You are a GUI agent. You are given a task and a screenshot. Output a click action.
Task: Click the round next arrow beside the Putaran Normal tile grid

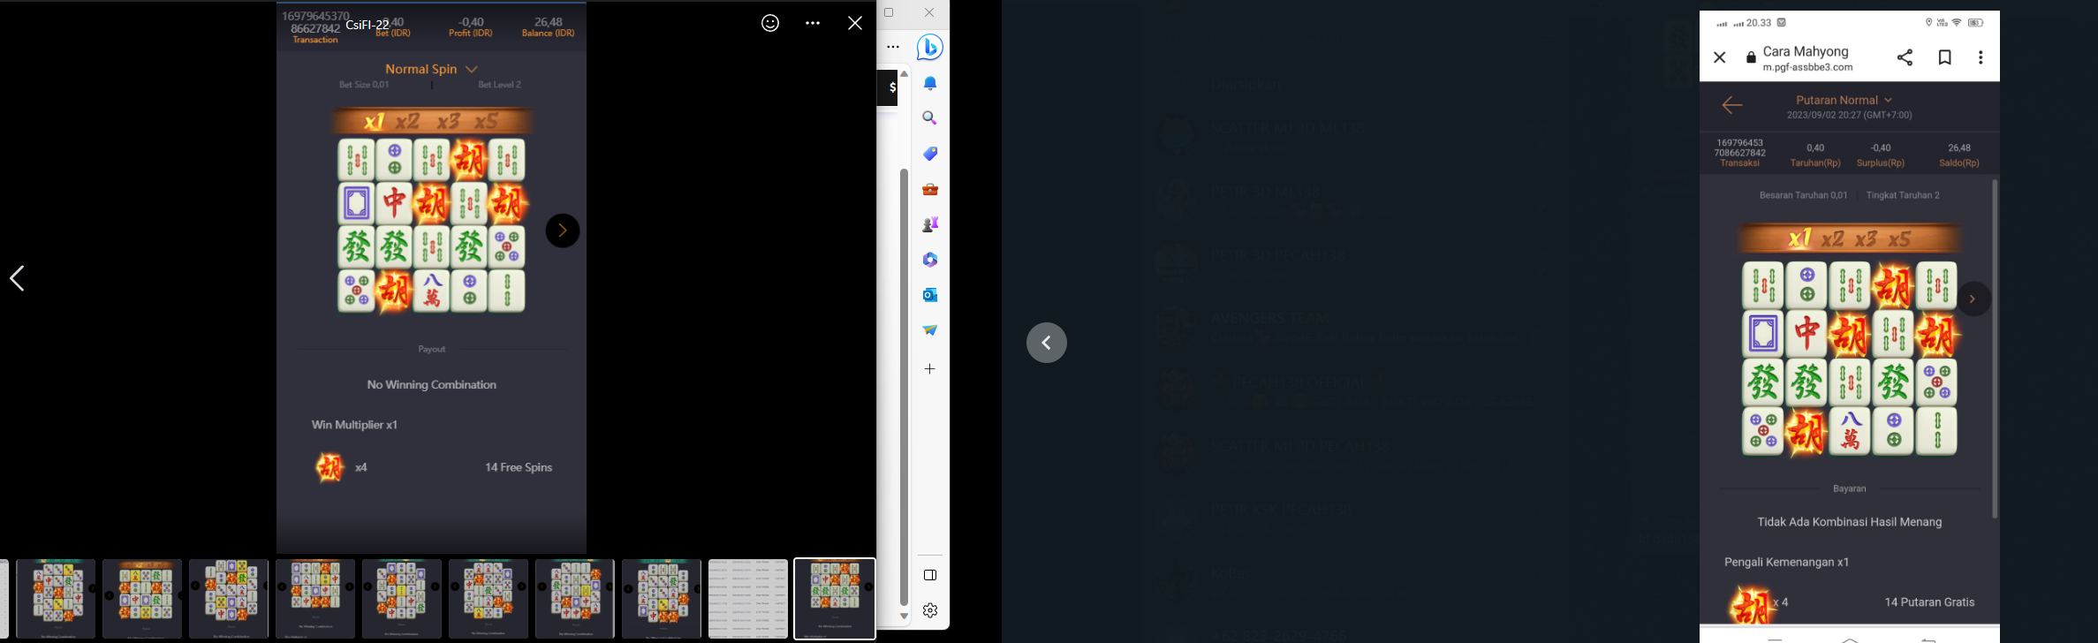1973,299
